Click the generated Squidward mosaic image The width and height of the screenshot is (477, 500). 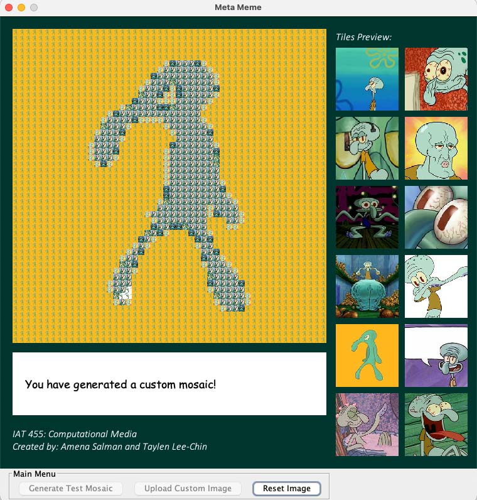(x=169, y=186)
